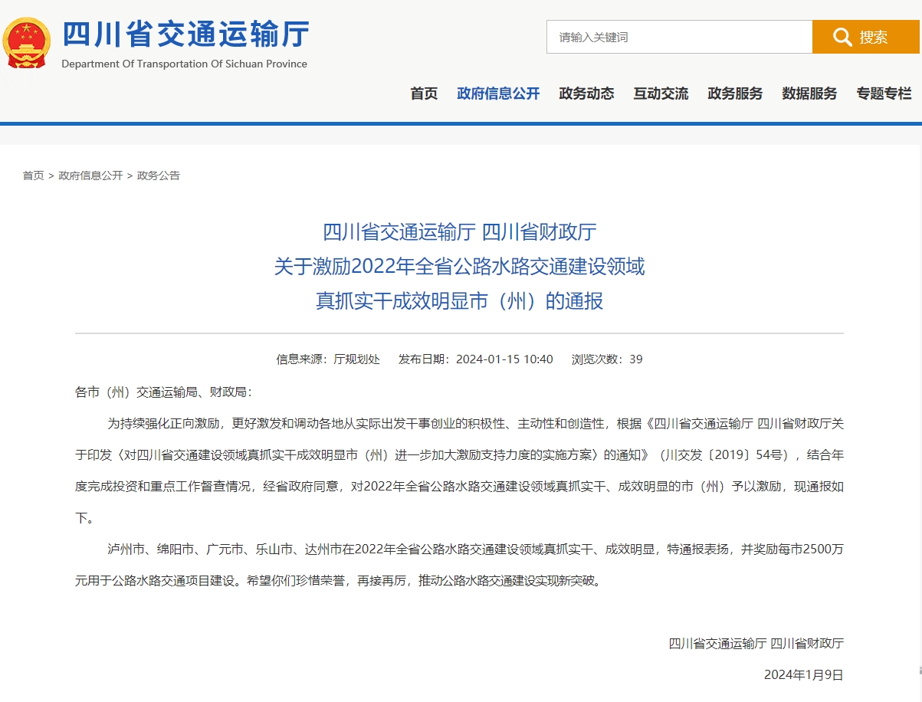Select 政府信息公开 in the navigation bar
Viewport: 922px width, 702px height.
[x=498, y=93]
